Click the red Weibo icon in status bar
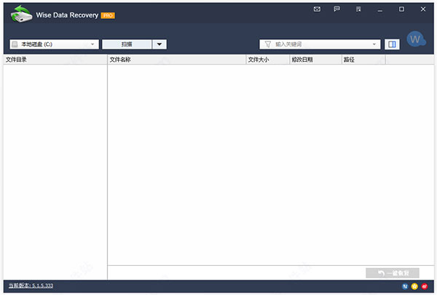This screenshot has width=437, height=295. 424,286
